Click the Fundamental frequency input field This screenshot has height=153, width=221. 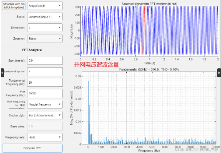45,82
